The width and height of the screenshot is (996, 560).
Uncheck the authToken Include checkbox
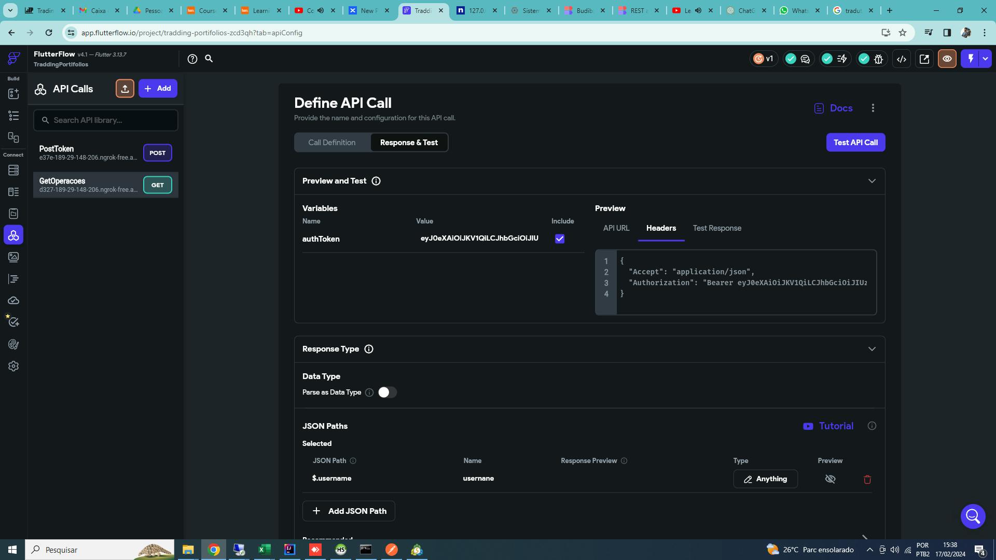point(559,239)
